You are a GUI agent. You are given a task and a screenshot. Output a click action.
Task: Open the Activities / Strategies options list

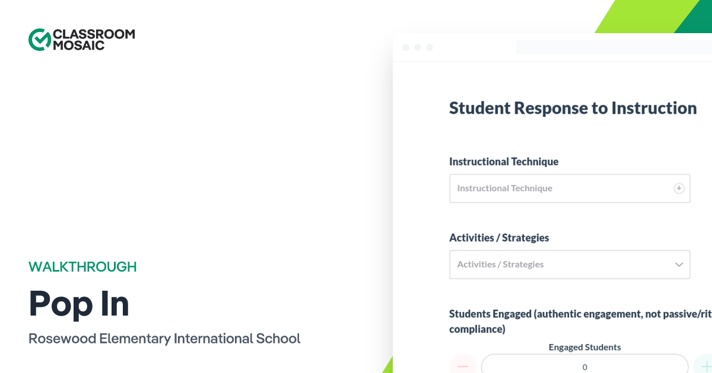(x=570, y=265)
